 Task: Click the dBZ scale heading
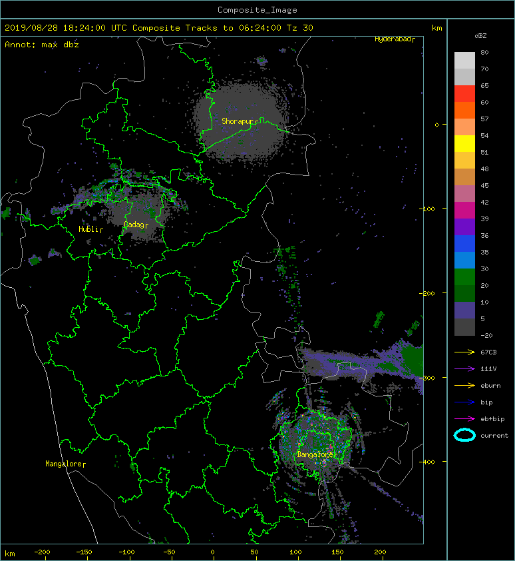(480, 36)
